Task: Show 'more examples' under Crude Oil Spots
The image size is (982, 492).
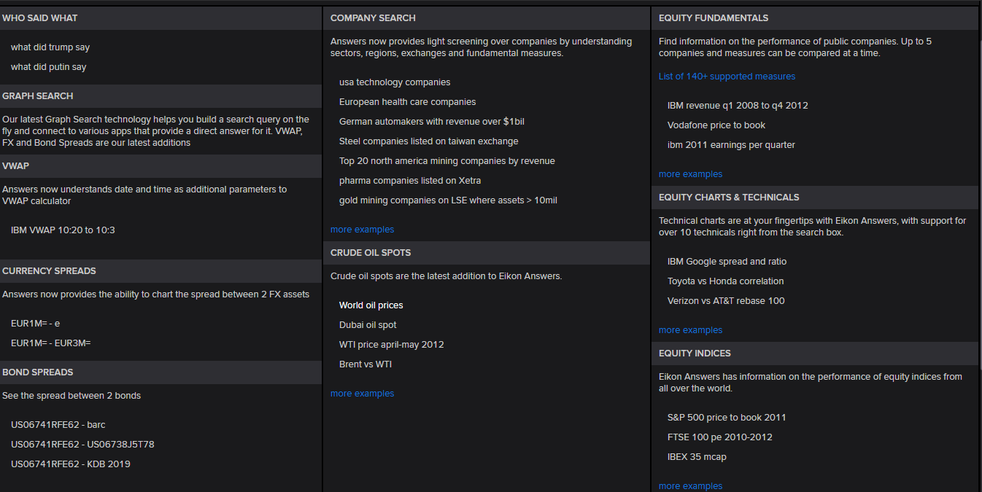Action: coord(362,394)
